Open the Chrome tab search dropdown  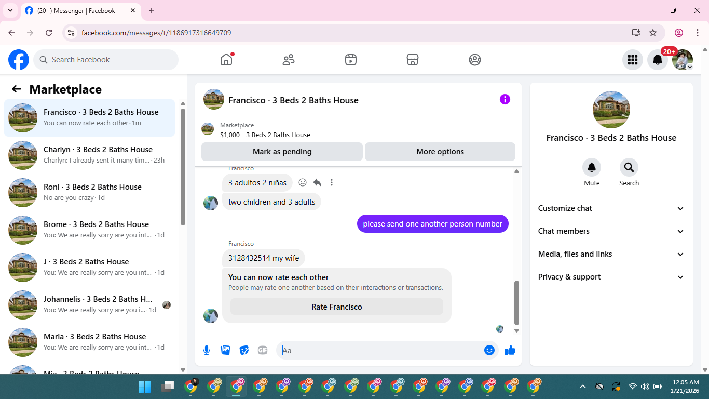pos(10,10)
